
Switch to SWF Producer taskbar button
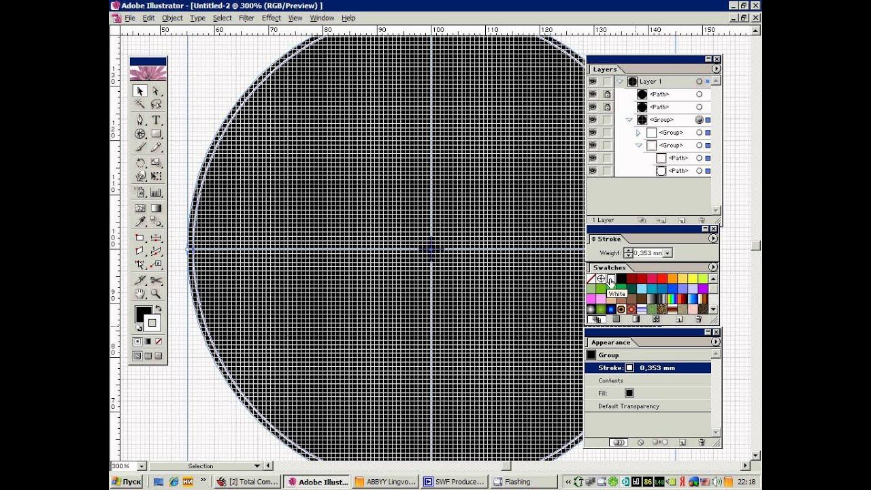pyautogui.click(x=453, y=482)
